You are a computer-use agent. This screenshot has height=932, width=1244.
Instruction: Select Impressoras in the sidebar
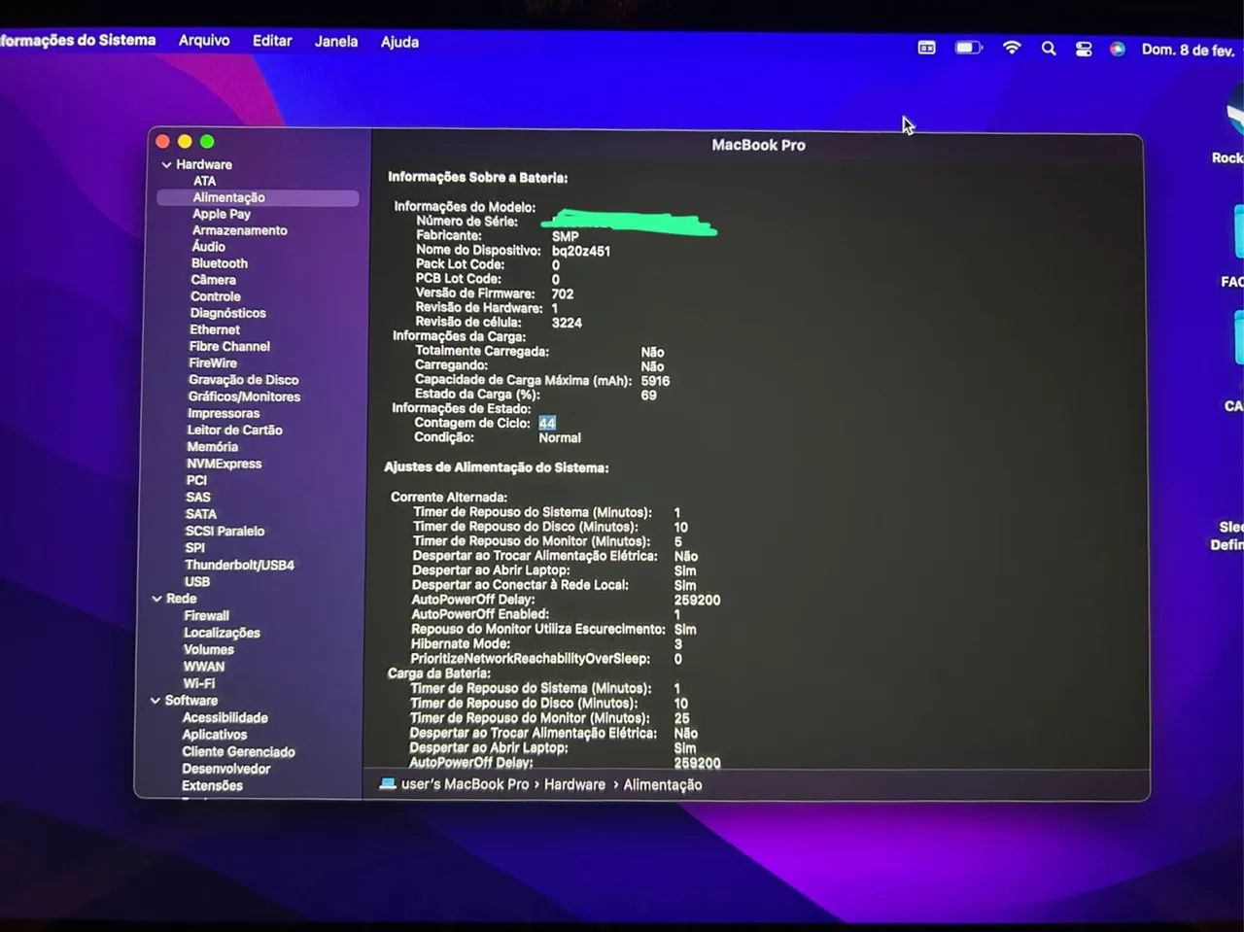click(224, 413)
